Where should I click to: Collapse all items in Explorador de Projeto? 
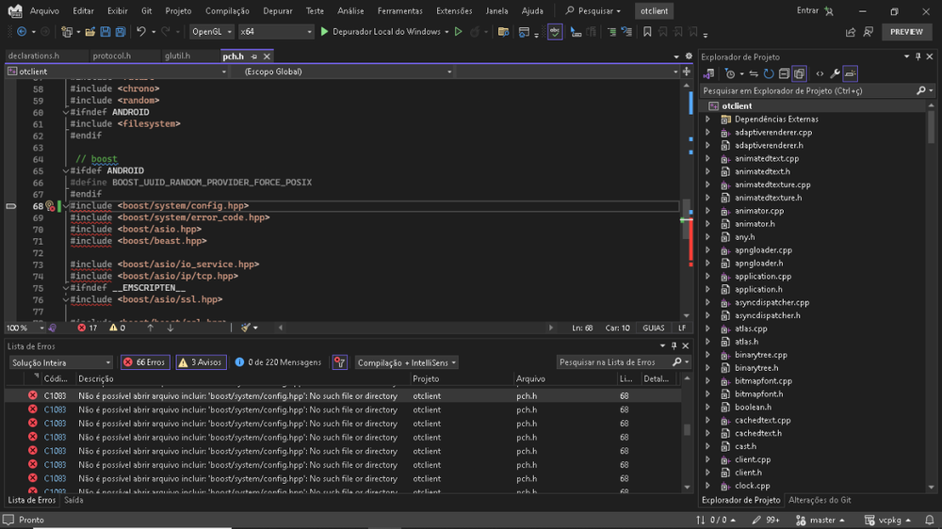pyautogui.click(x=784, y=73)
